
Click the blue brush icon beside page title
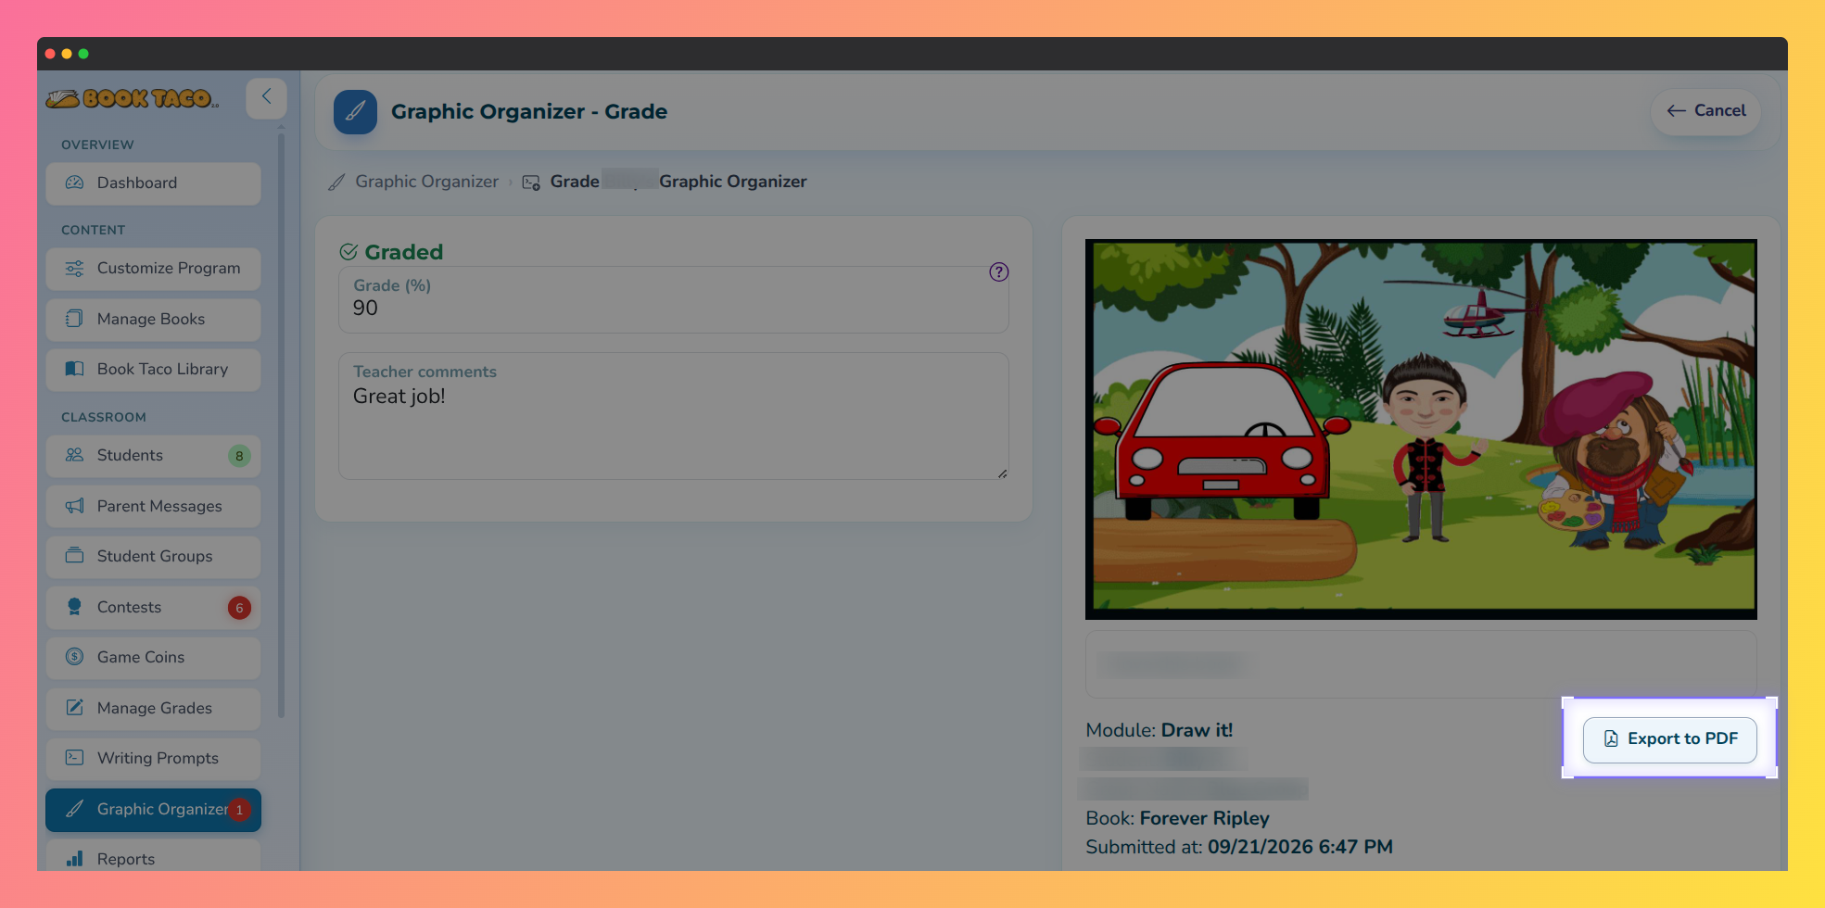pyautogui.click(x=356, y=112)
